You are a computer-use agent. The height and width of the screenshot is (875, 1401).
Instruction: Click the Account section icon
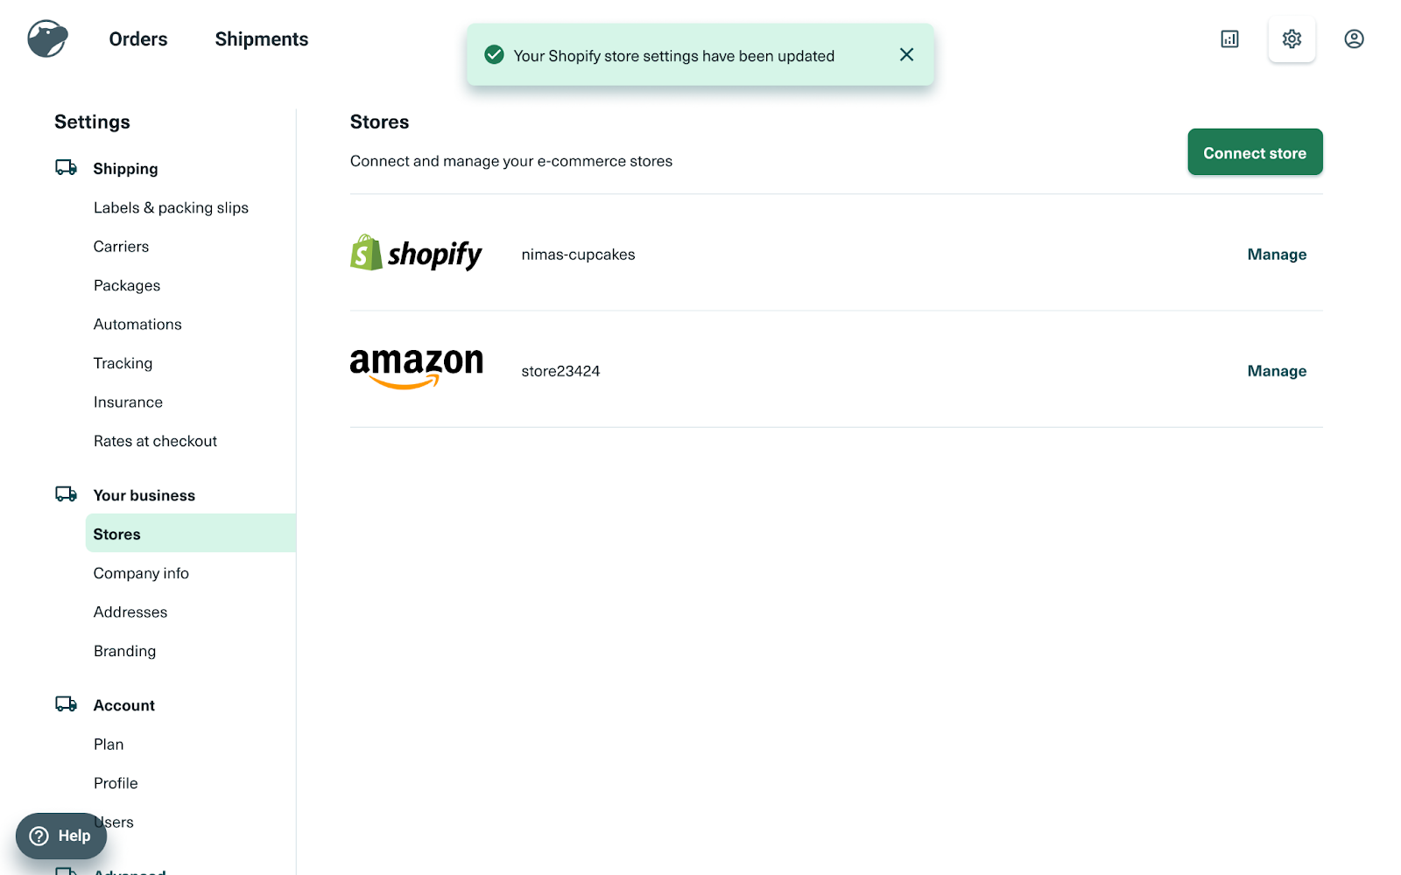click(66, 704)
